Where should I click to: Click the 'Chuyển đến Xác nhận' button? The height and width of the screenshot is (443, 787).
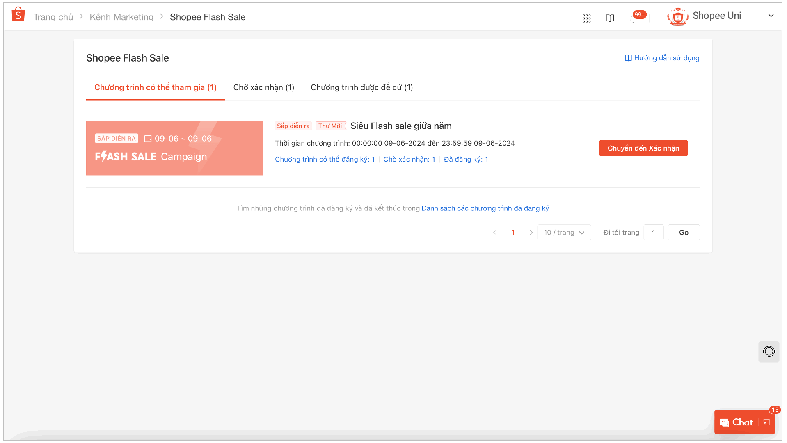[x=643, y=148]
